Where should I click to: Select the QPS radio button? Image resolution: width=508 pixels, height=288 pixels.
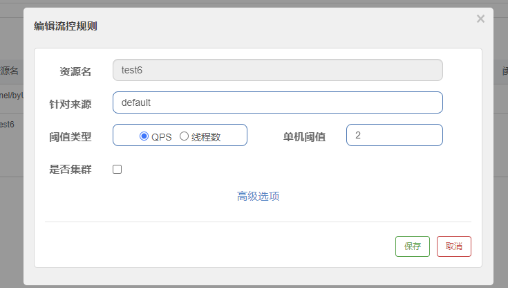point(144,136)
